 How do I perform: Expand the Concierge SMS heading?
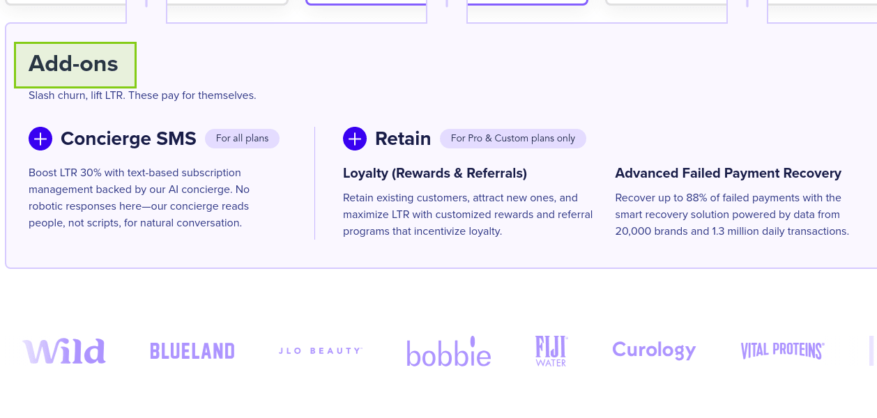128,139
